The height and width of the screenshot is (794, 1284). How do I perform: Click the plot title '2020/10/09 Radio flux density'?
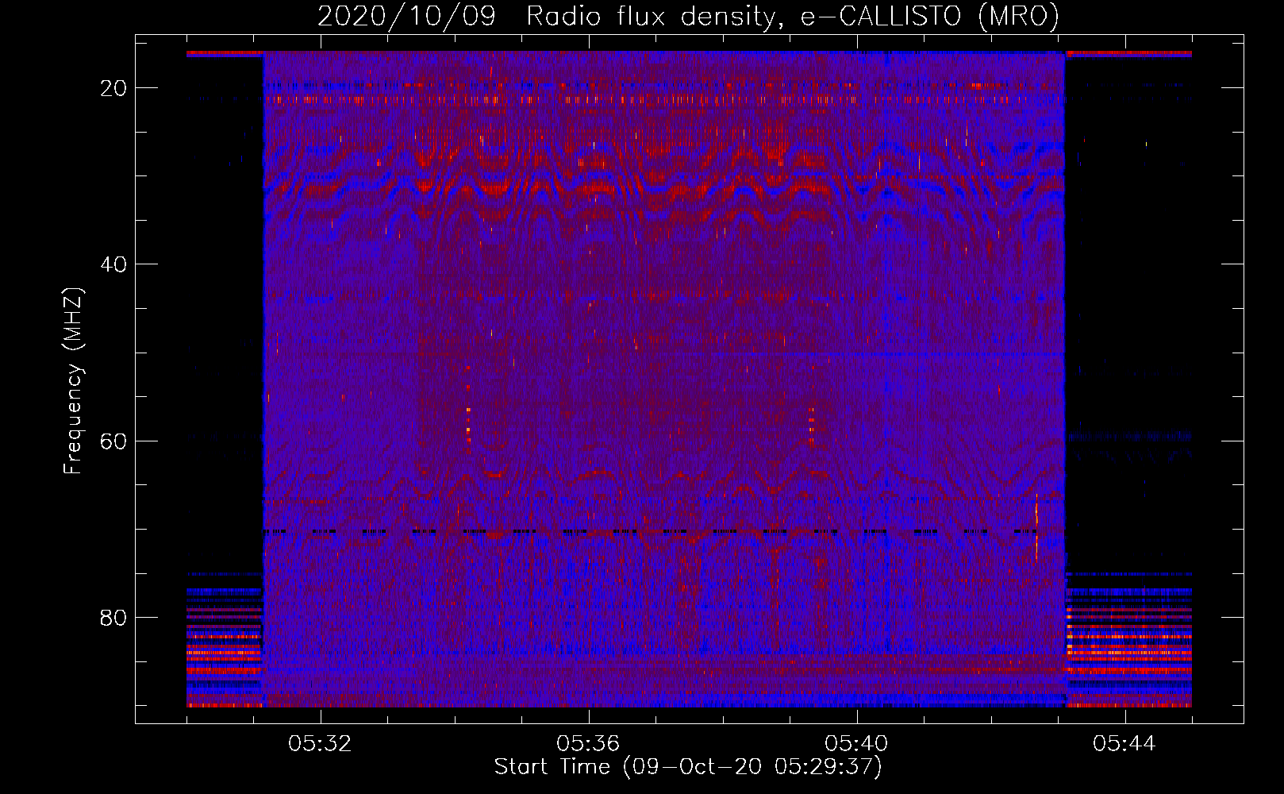pyautogui.click(x=689, y=17)
